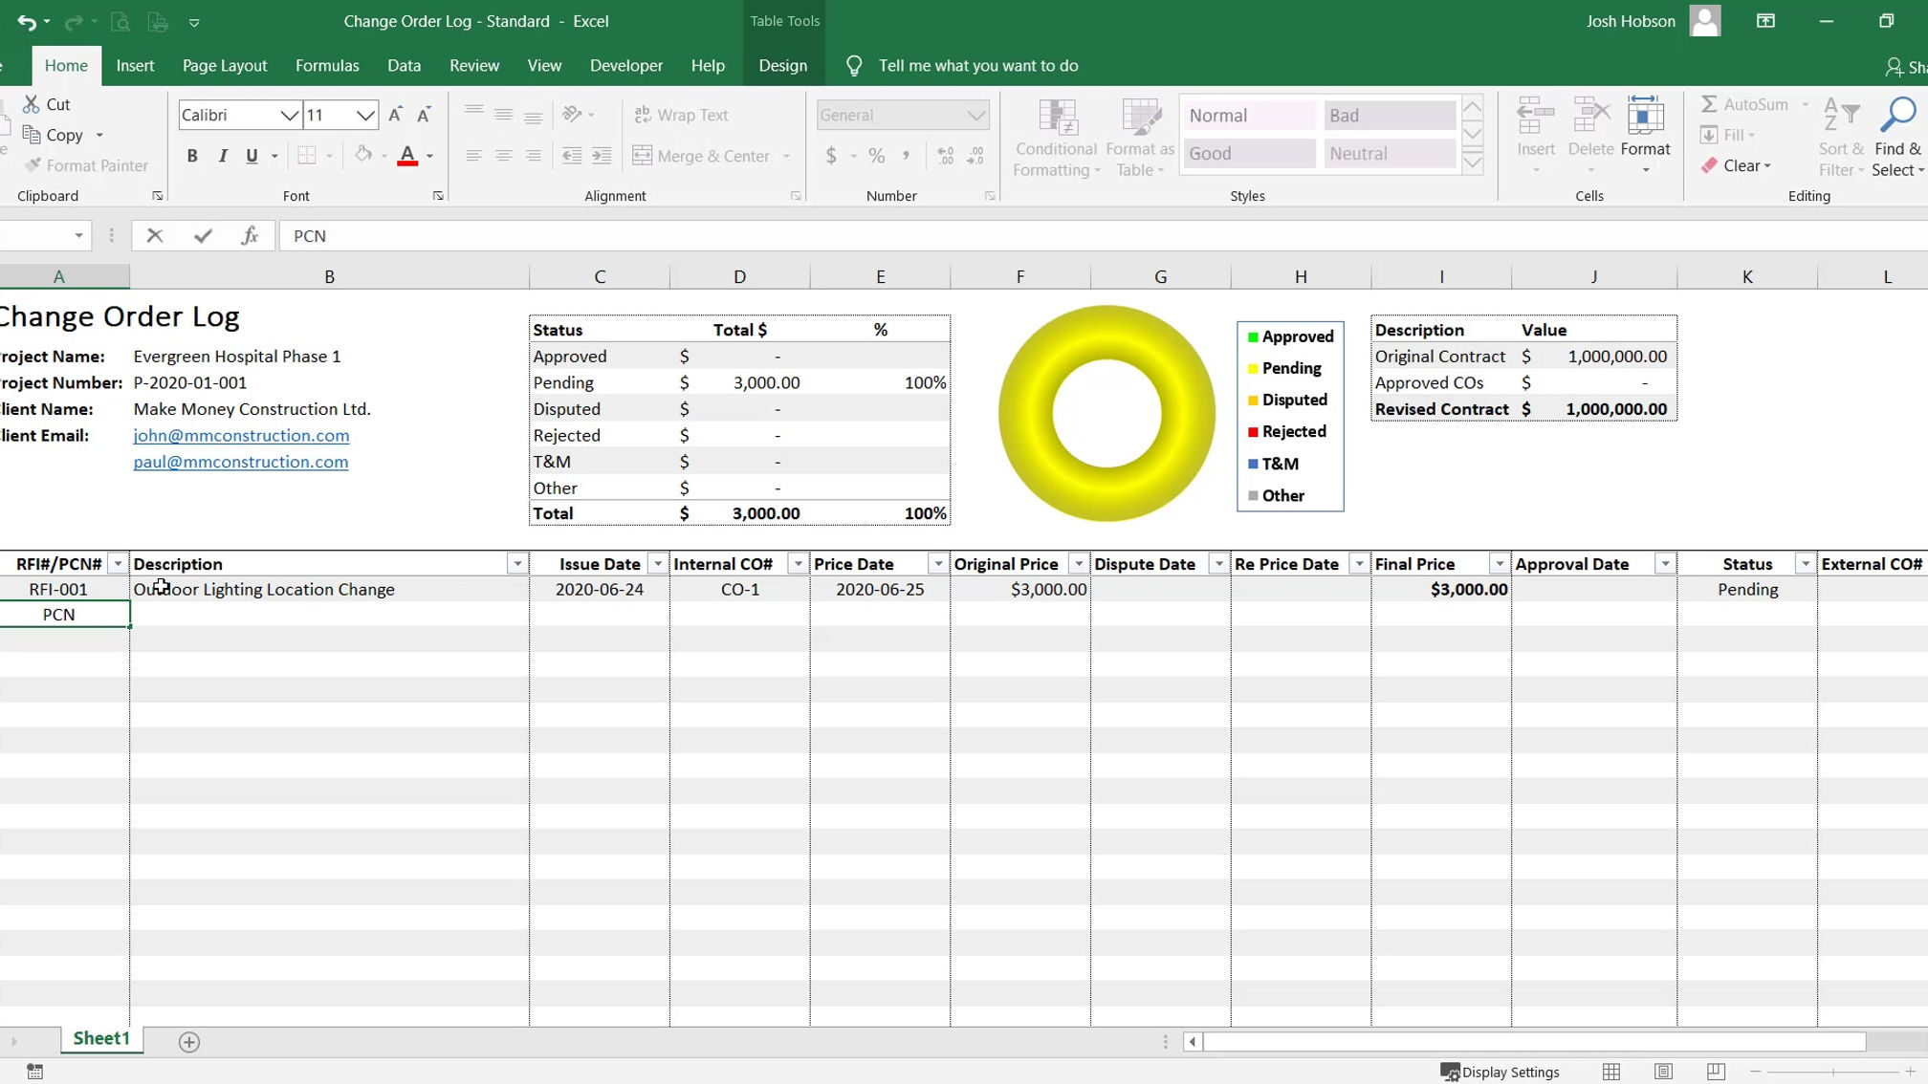Decrease font size with small A icon
The height and width of the screenshot is (1084, 1928).
pos(424,115)
